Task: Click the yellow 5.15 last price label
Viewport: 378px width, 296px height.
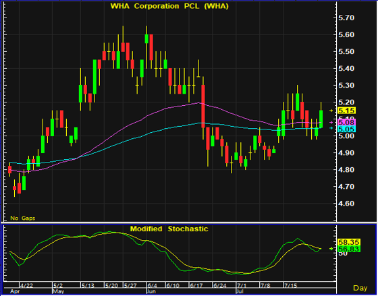Action: [x=347, y=111]
